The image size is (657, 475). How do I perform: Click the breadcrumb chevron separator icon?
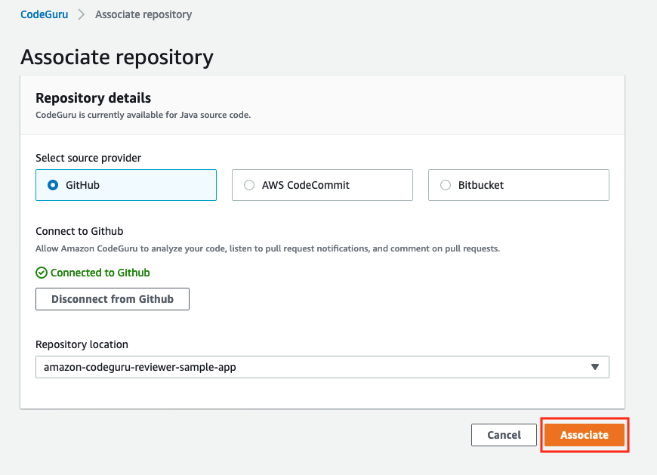pos(82,14)
